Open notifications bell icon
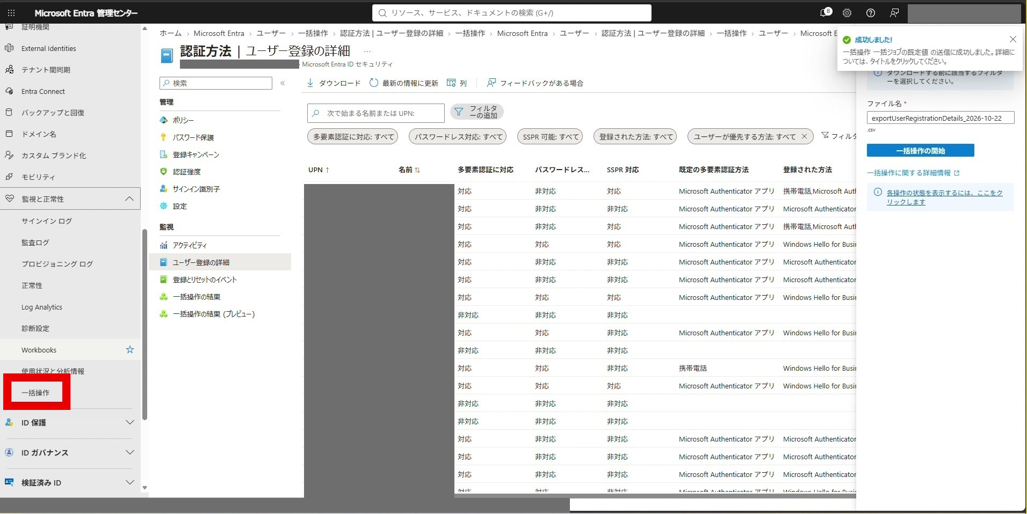The image size is (1027, 514). click(825, 13)
